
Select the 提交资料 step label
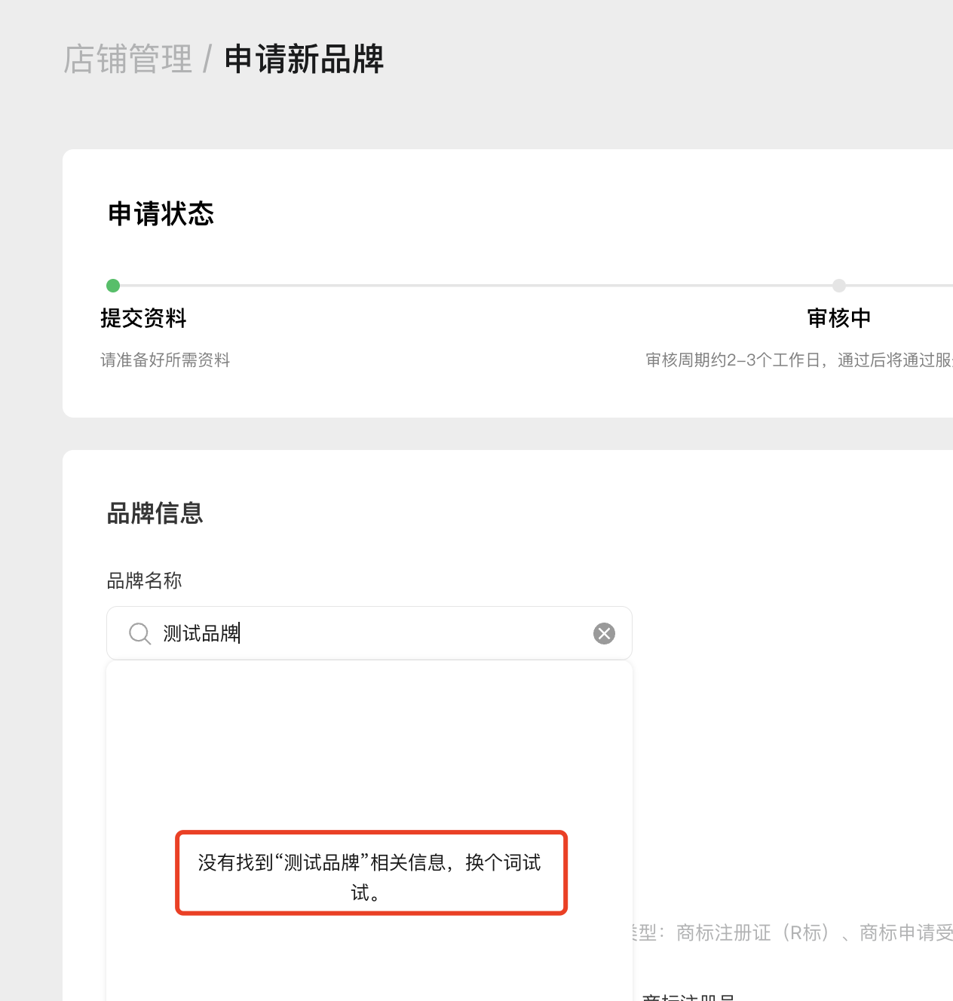143,318
